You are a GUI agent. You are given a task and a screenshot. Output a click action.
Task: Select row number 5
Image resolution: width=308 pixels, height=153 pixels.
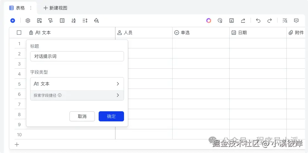coord(19,84)
